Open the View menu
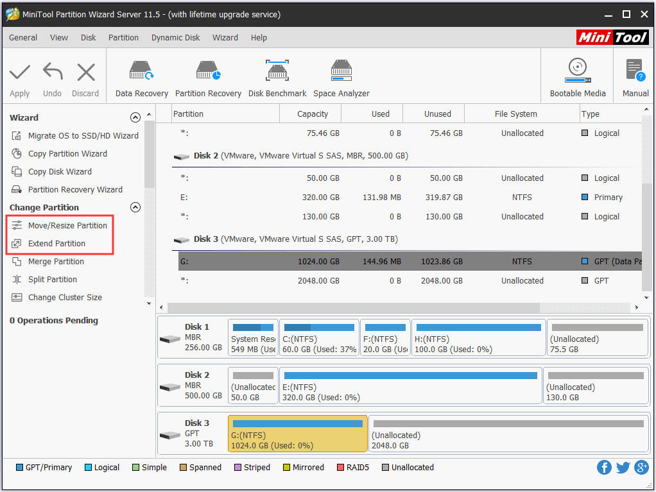Image resolution: width=656 pixels, height=492 pixels. [x=59, y=38]
